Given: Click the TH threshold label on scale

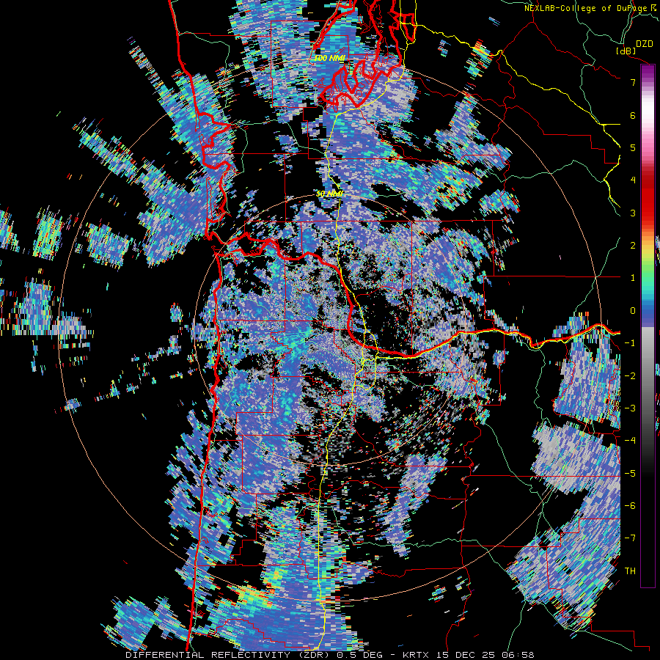Looking at the screenshot, I should click(x=630, y=571).
